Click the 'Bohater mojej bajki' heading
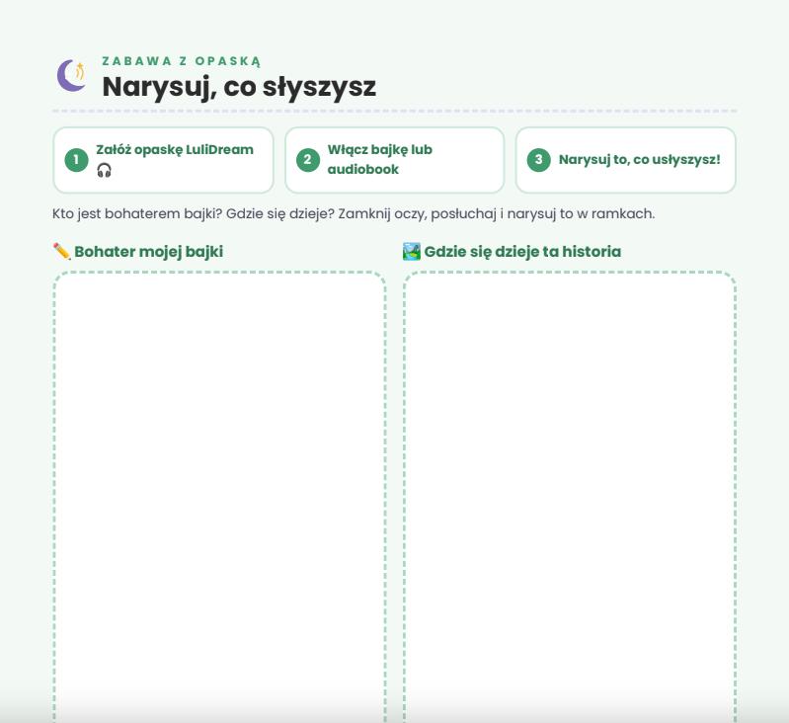This screenshot has width=789, height=723. click(x=149, y=252)
